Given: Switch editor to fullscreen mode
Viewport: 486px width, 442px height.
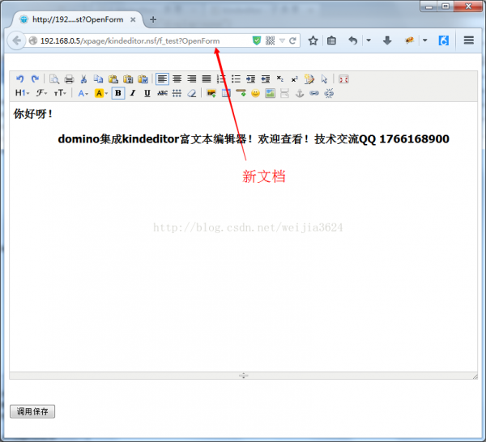Looking at the screenshot, I should (x=343, y=79).
